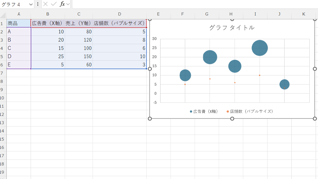Select column B header

point(48,15)
